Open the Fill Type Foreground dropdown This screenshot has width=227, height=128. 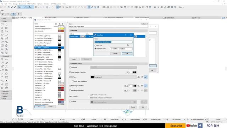pyautogui.click(x=113, y=77)
